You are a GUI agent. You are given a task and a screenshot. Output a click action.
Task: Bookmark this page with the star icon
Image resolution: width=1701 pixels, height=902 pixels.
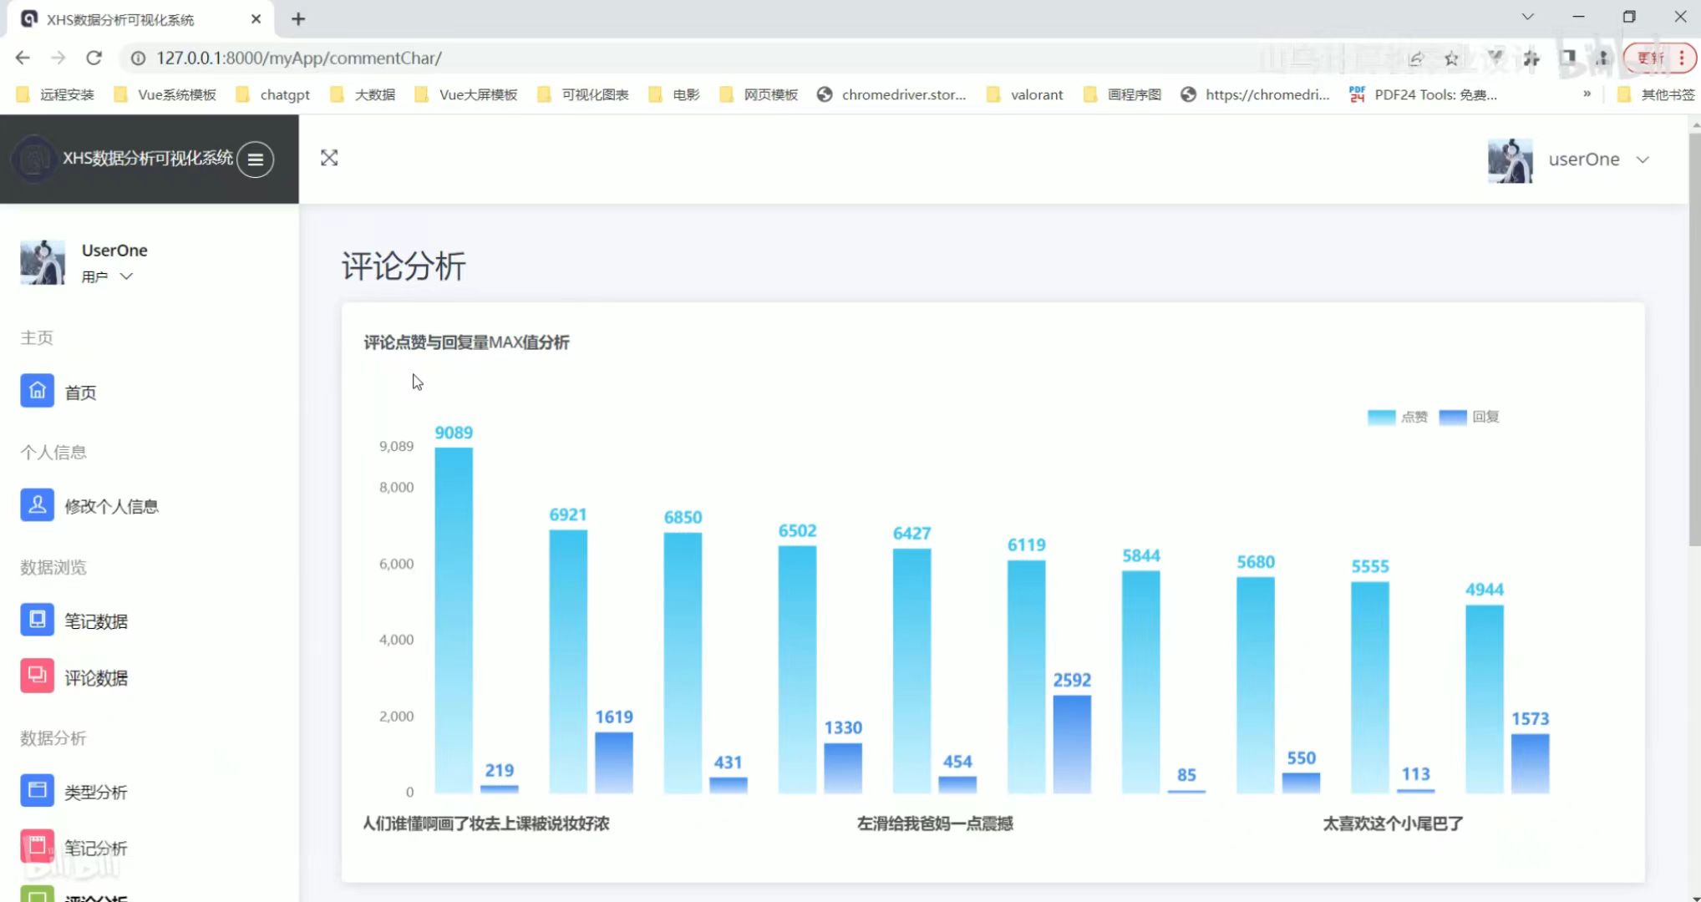[1451, 58]
